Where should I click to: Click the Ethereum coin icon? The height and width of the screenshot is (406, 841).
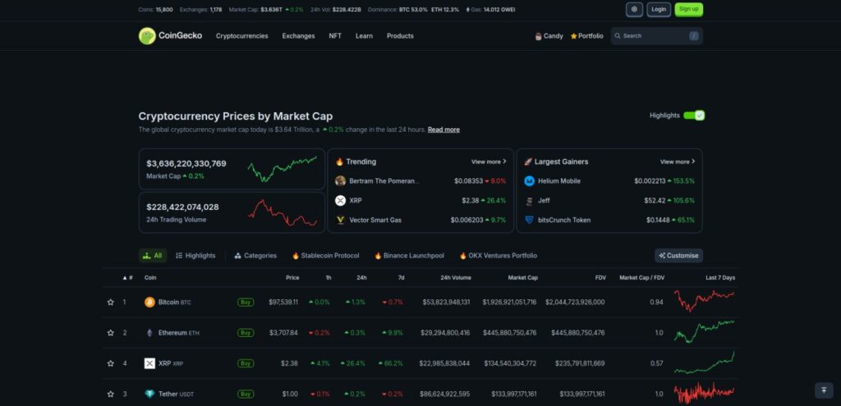[x=149, y=332]
